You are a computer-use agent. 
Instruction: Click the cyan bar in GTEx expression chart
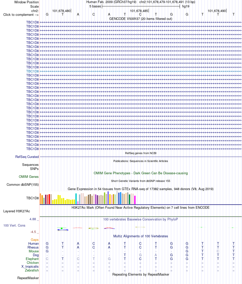pos(76,199)
